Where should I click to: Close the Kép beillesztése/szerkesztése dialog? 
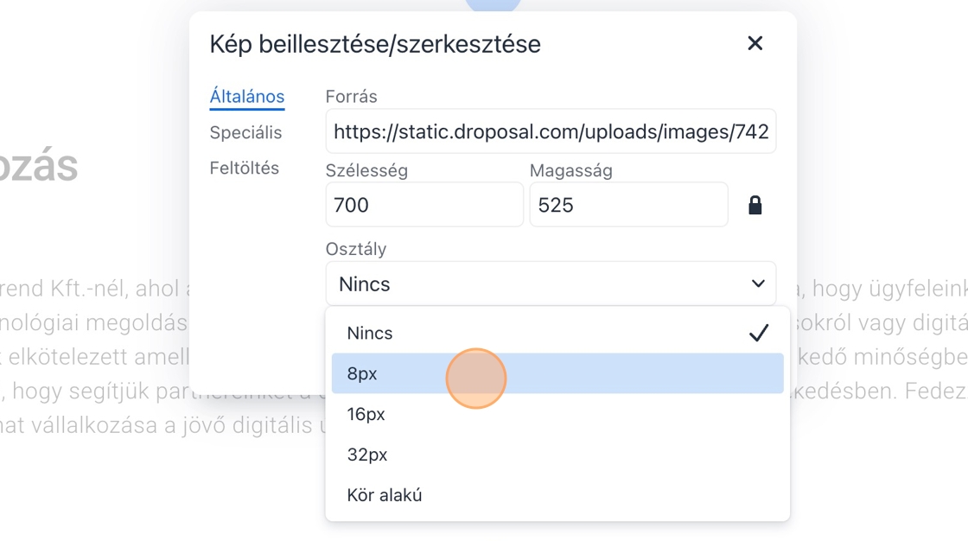click(755, 43)
